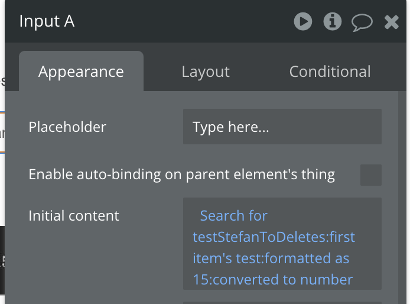This screenshot has height=304, width=410.
Task: Open the Layout tab
Action: 205,72
